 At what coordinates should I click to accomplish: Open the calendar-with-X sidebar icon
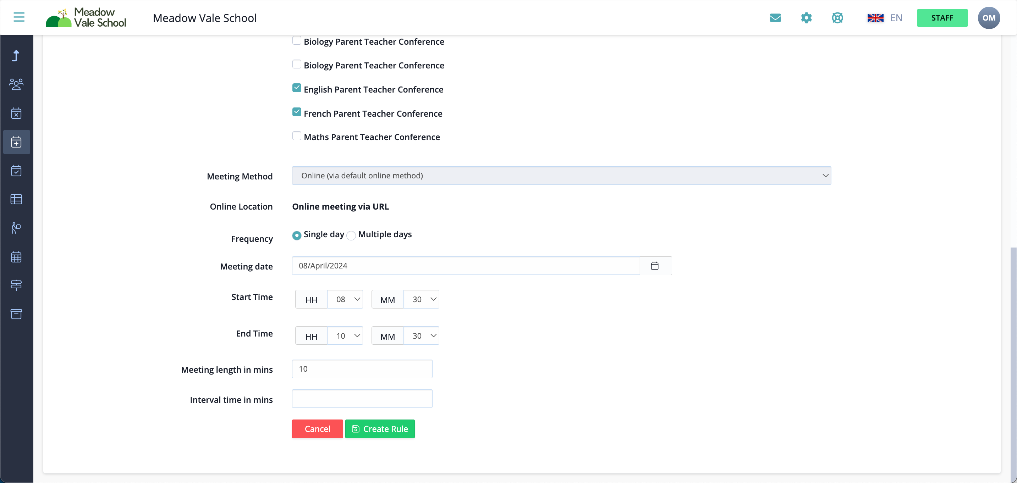[16, 113]
